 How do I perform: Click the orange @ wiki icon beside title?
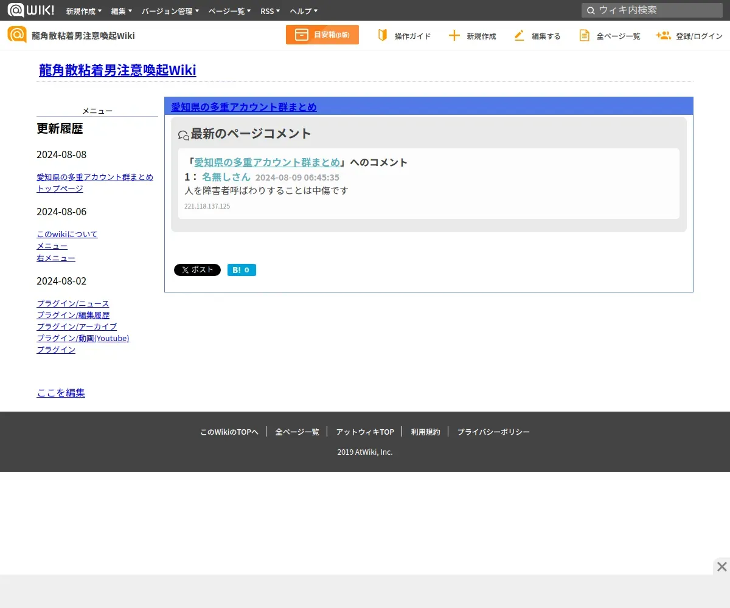point(17,35)
